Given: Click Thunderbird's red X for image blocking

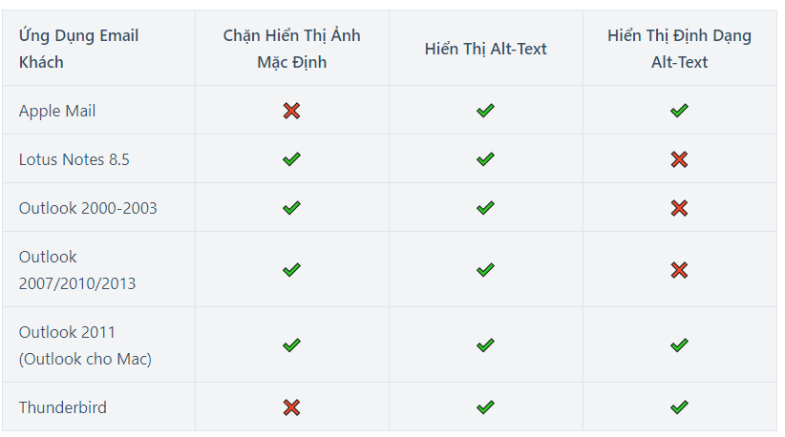Looking at the screenshot, I should coord(291,407).
